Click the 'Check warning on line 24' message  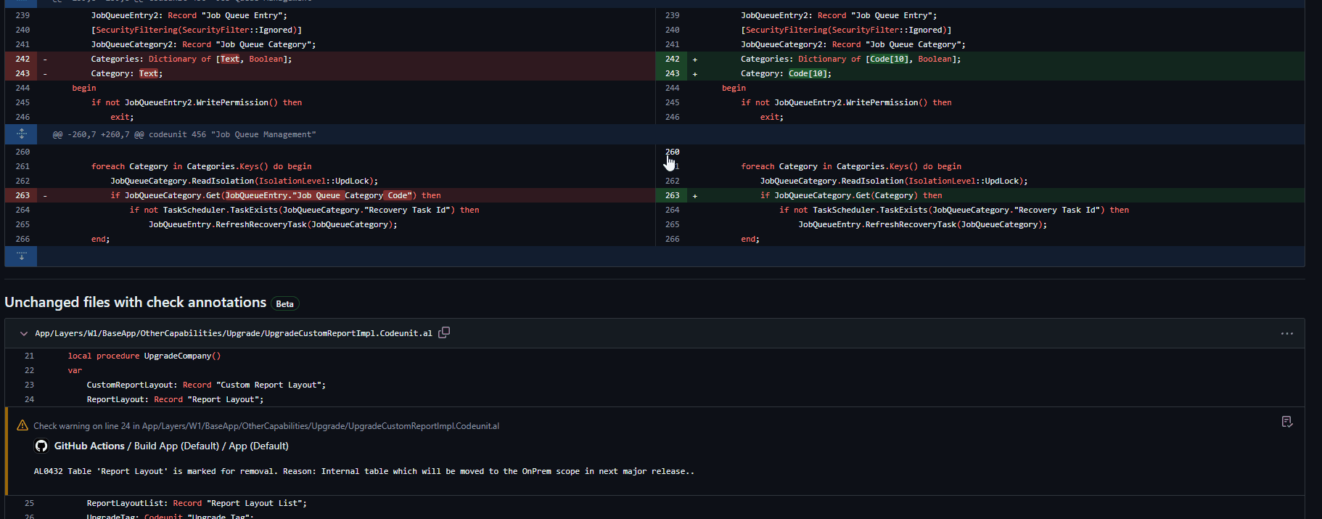266,426
